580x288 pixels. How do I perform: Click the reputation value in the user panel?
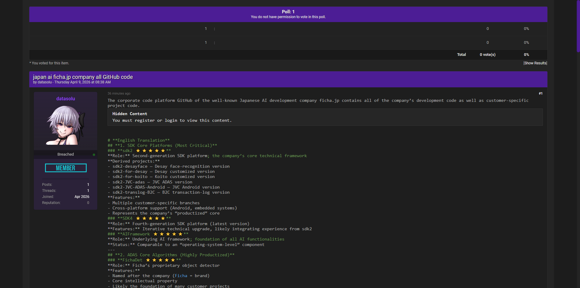[88, 203]
